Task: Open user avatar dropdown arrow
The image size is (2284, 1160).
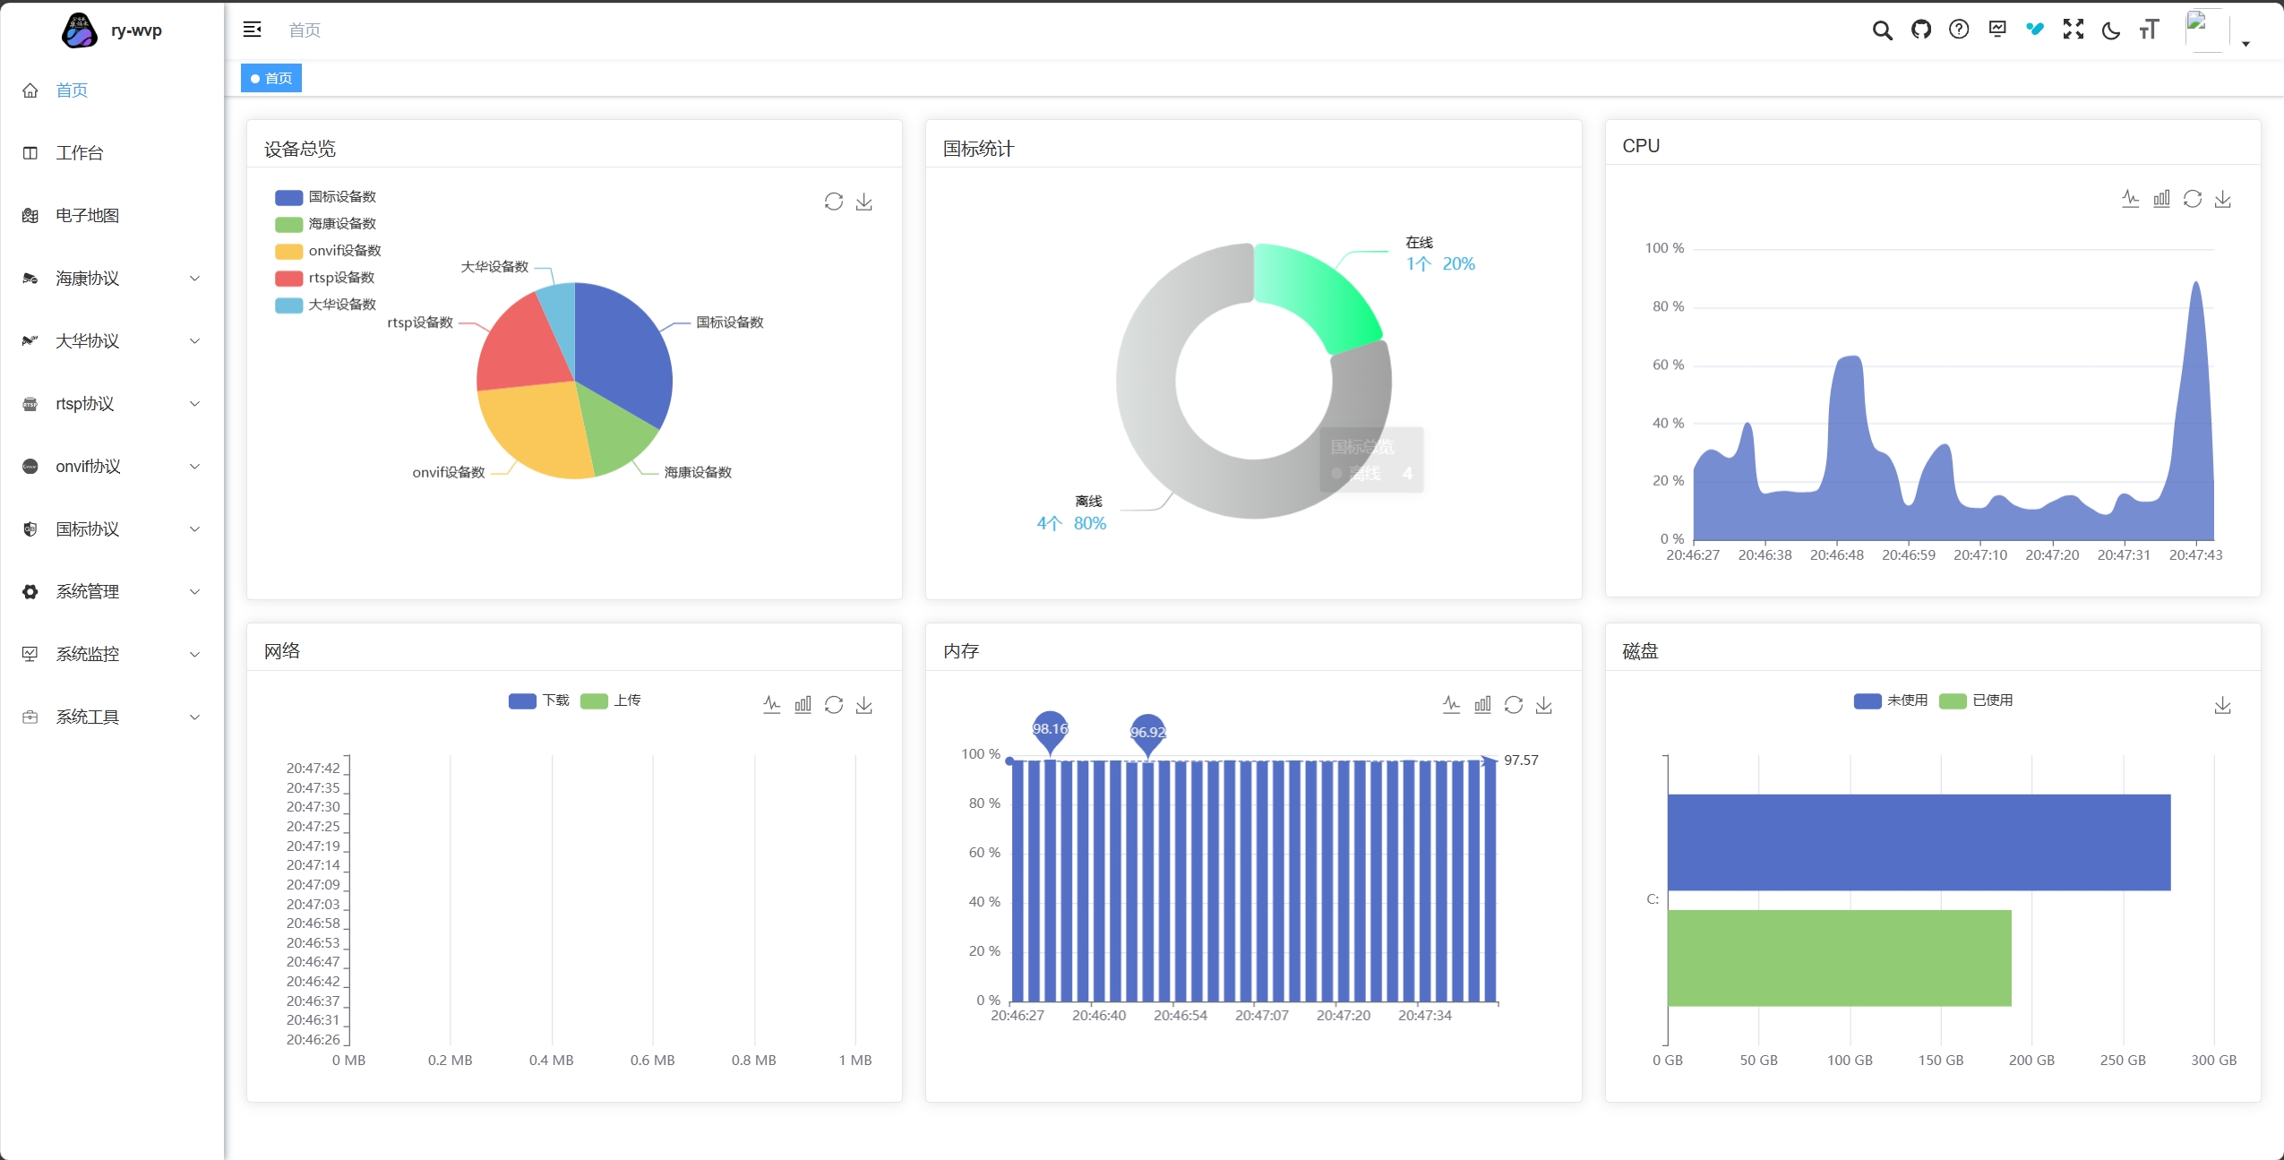Action: point(2245,43)
